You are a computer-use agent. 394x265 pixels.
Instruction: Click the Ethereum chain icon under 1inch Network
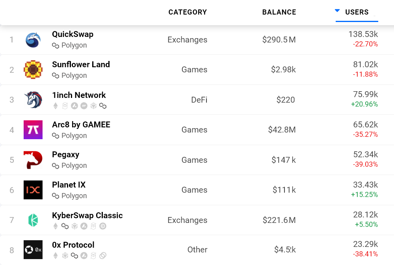coord(56,106)
